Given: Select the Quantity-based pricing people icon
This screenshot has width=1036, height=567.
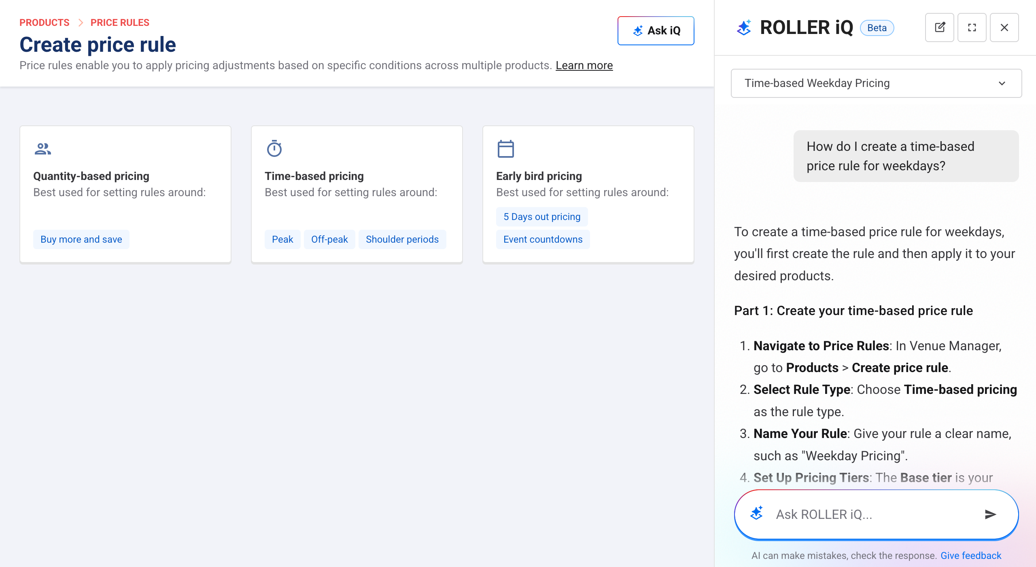Looking at the screenshot, I should (42, 149).
